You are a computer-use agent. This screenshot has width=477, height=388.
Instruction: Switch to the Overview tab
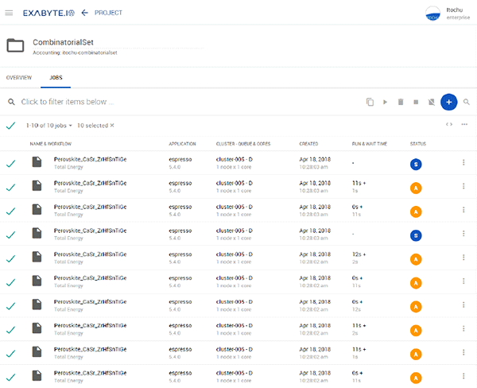coord(19,78)
